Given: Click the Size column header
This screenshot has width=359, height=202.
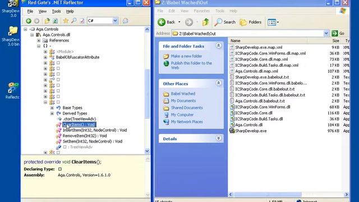Looking at the screenshot, I should (324, 41).
